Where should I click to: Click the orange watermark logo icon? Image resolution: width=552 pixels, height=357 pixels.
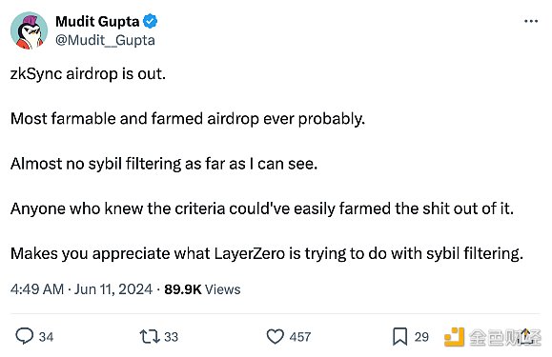coord(454,337)
